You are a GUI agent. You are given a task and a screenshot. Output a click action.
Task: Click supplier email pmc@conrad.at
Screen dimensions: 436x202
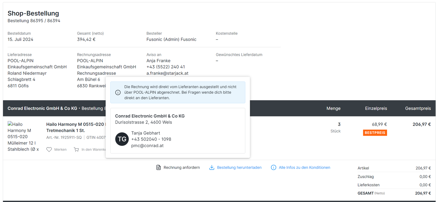click(x=147, y=146)
